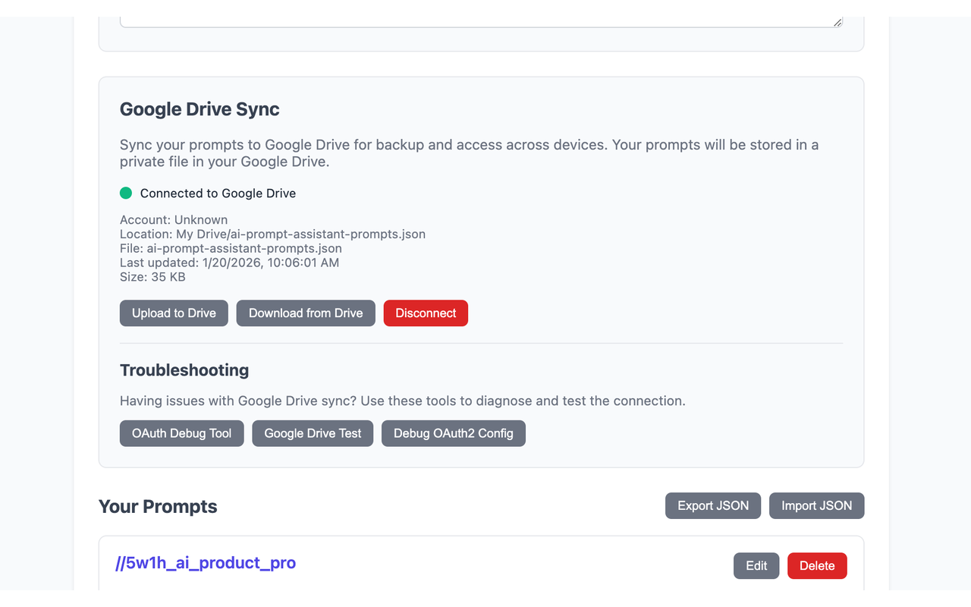Click the Location file path text

click(x=272, y=234)
